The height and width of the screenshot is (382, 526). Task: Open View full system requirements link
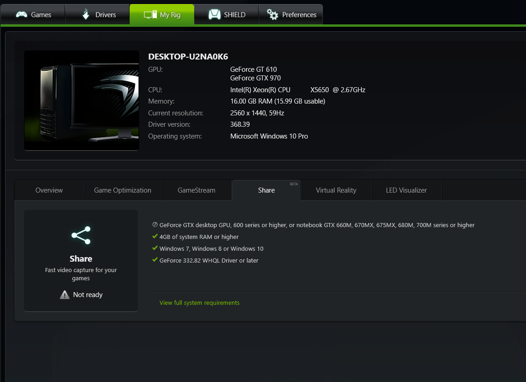click(200, 303)
